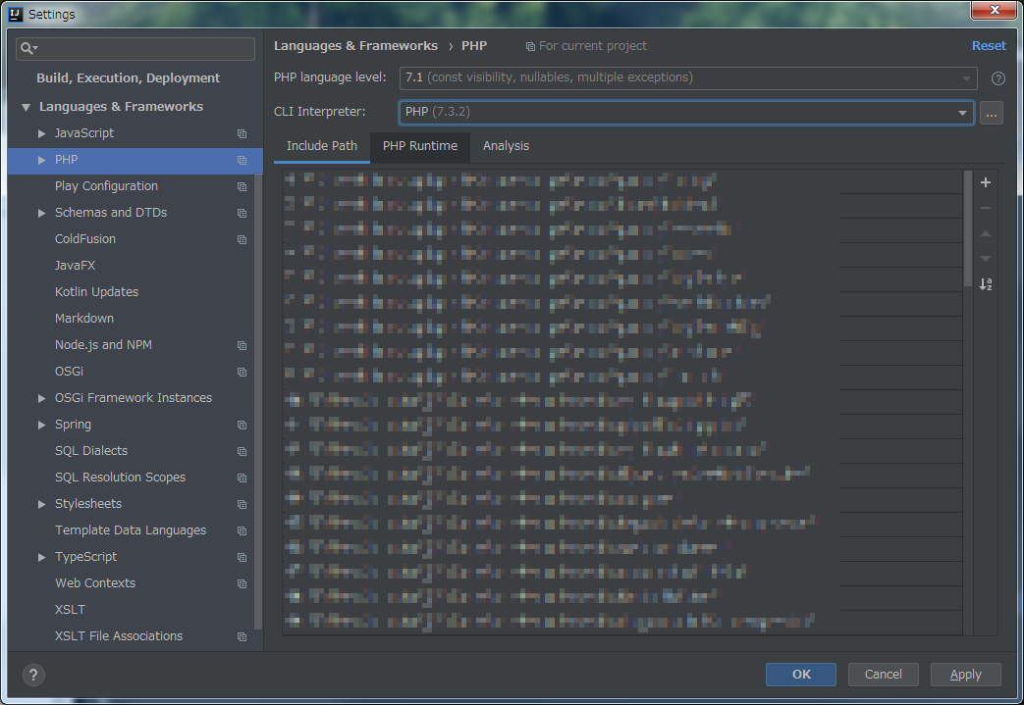
Task: Click the IntelliJ logo in the title bar
Action: pyautogui.click(x=16, y=14)
